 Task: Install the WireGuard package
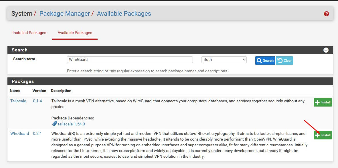tap(323, 135)
